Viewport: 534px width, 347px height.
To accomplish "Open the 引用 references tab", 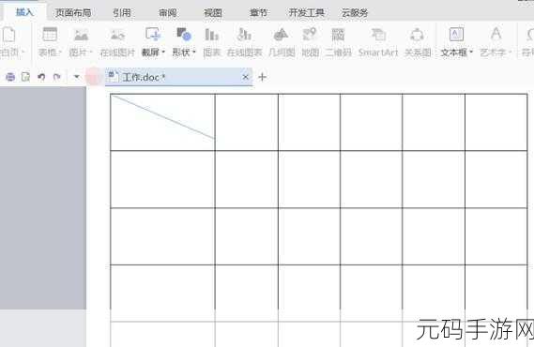I will [122, 13].
